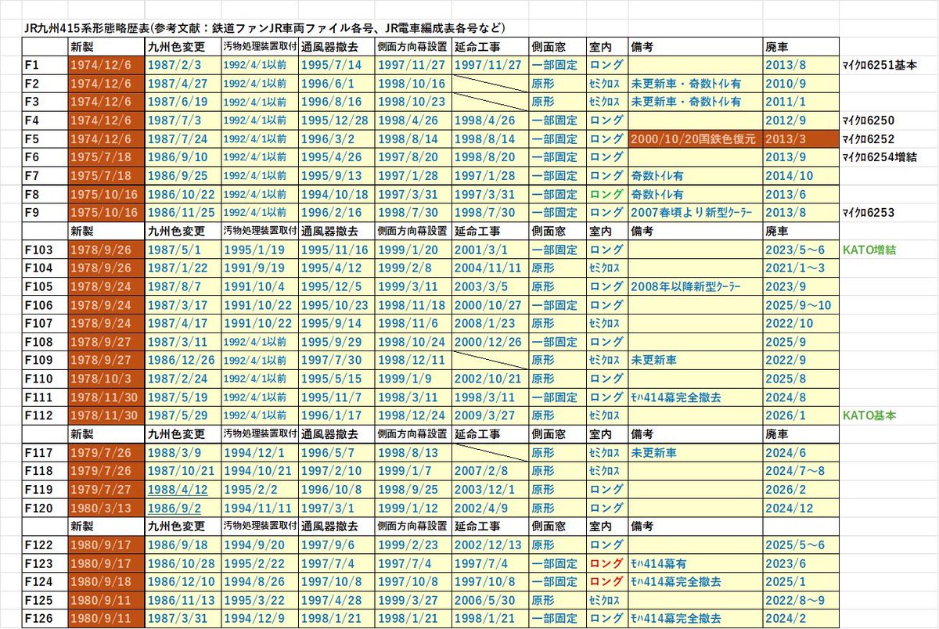
Task: Select the 廃車 date 2011/1 in row F3
Action: pyautogui.click(x=801, y=102)
